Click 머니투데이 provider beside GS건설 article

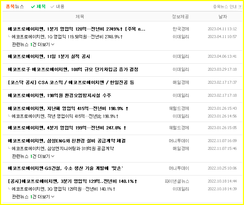179,168
